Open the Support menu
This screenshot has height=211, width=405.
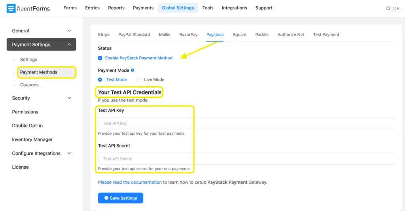tap(264, 8)
